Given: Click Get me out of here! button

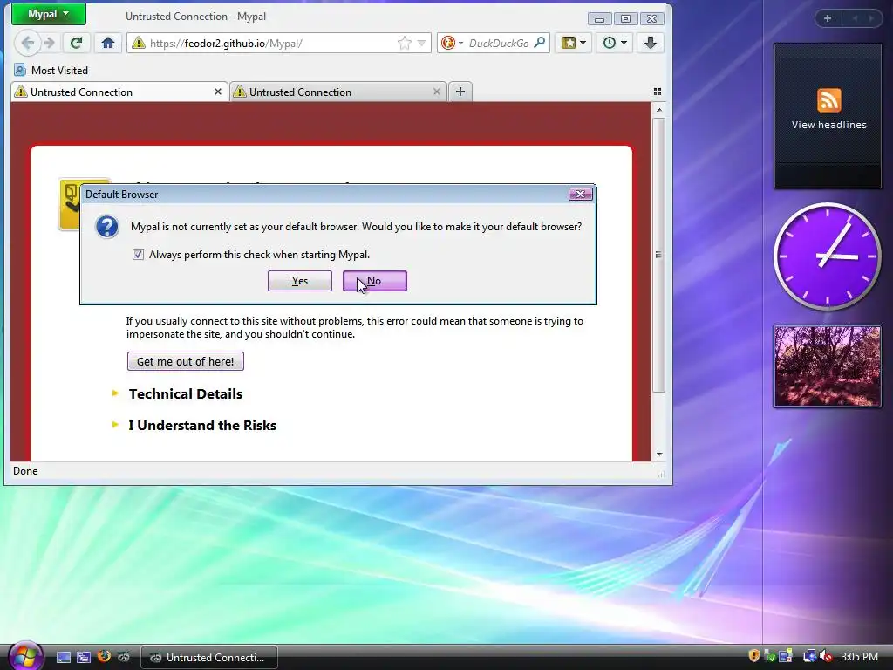Looking at the screenshot, I should pyautogui.click(x=186, y=361).
